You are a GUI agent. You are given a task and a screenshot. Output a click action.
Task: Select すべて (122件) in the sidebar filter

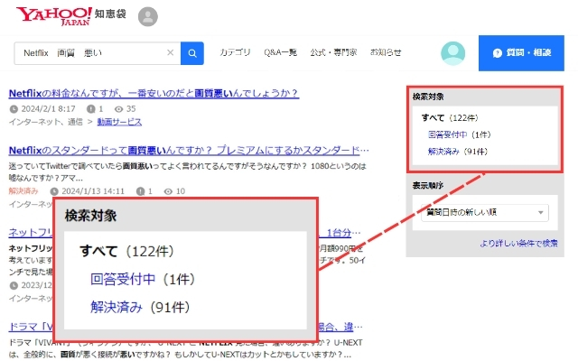click(450, 118)
